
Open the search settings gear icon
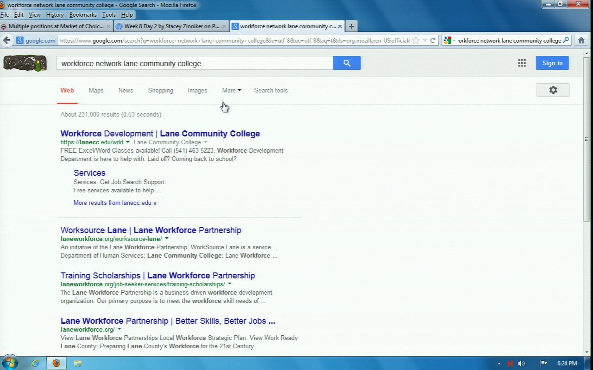553,90
